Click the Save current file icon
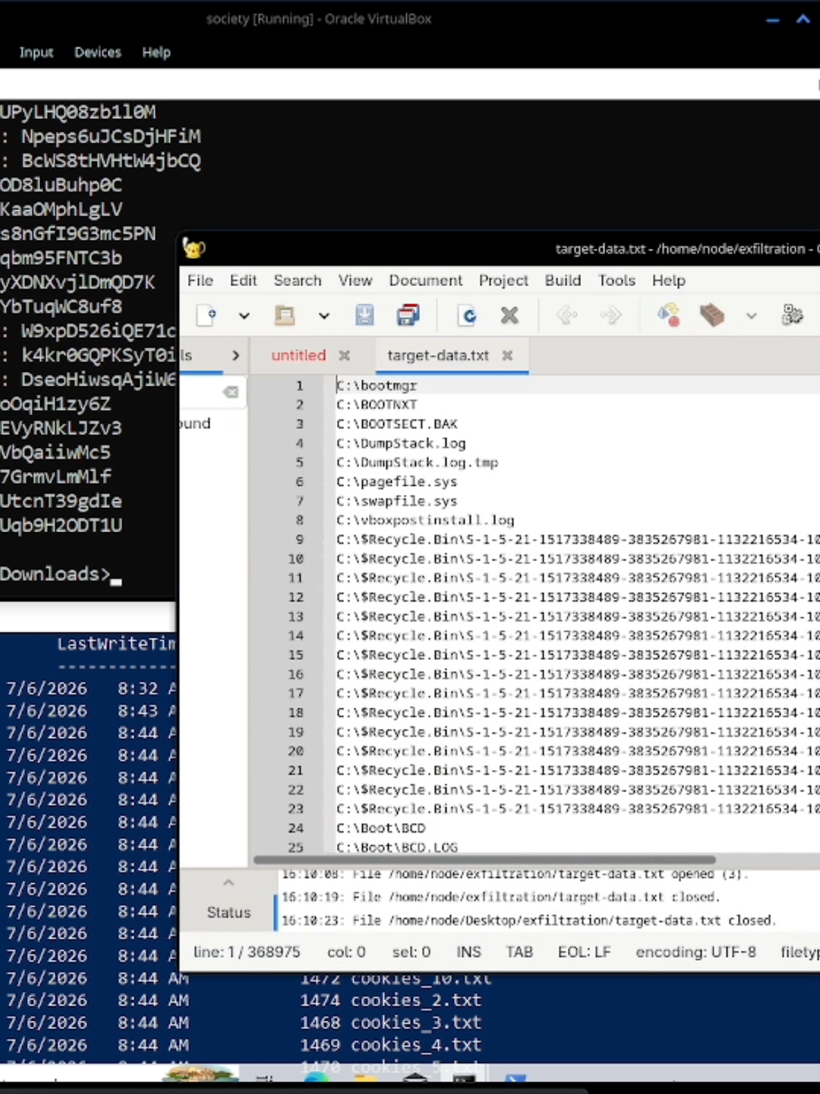 click(365, 316)
